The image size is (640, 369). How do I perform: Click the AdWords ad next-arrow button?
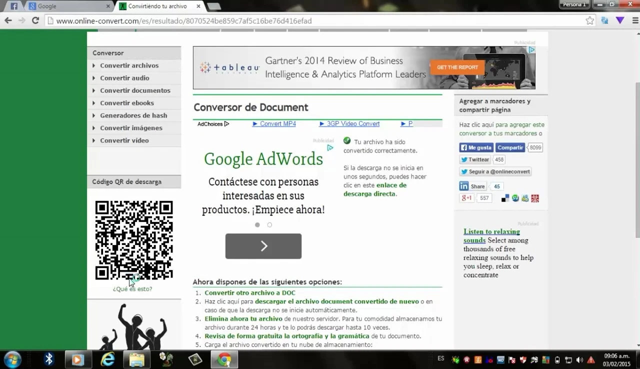263,246
